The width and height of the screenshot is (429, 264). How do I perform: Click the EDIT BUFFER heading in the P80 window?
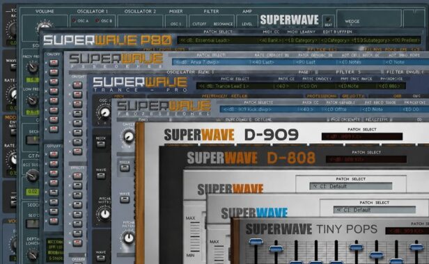pos(337,32)
